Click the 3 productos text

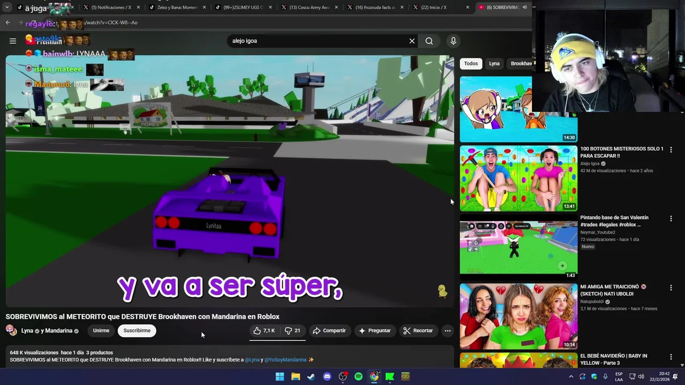[100, 352]
